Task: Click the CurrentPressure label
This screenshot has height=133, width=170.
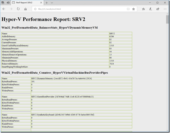Action: point(9,43)
